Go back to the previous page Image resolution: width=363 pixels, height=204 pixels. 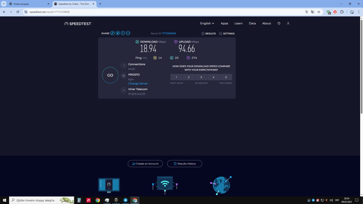coord(4,12)
